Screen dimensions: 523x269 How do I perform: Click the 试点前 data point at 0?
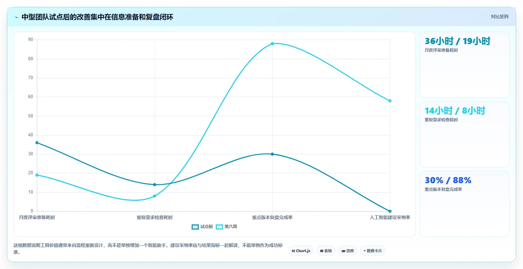(390, 211)
